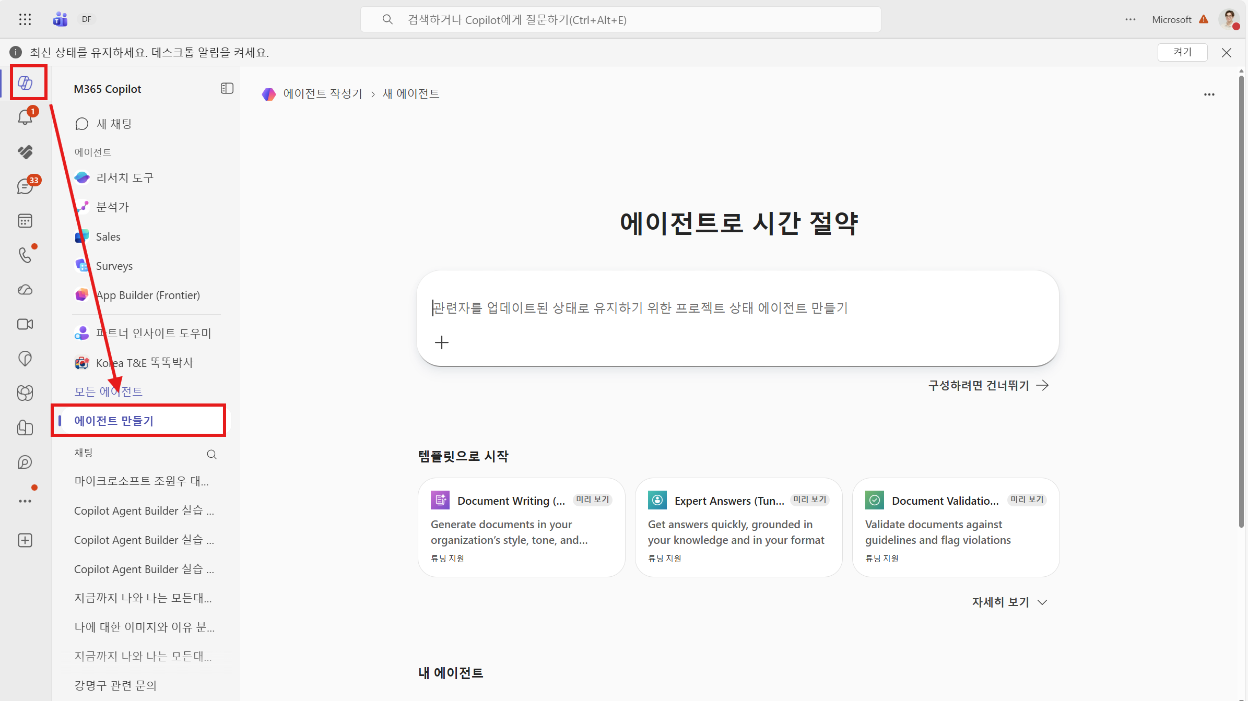This screenshot has width=1248, height=701.
Task: Click the warning triangle by Microsoft
Action: click(x=1204, y=19)
